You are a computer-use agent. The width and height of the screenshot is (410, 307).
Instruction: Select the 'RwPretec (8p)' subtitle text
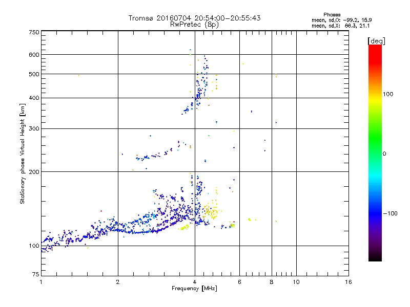pyautogui.click(x=194, y=25)
